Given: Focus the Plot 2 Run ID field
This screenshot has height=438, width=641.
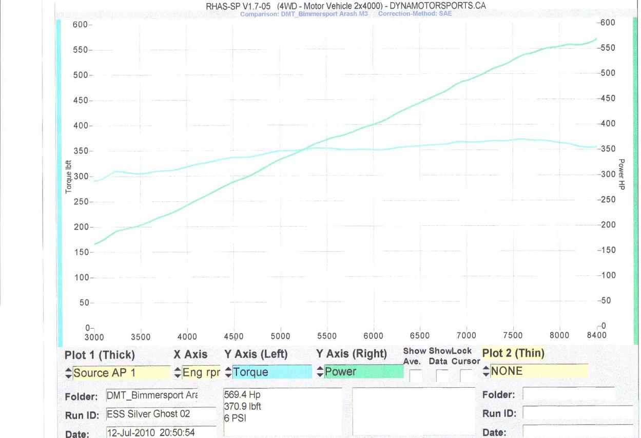Looking at the screenshot, I should click(577, 413).
